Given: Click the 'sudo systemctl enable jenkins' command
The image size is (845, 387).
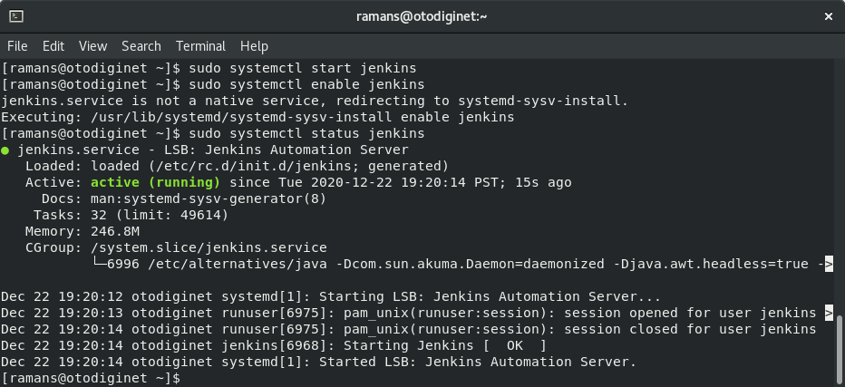Looking at the screenshot, I should click(306, 84).
